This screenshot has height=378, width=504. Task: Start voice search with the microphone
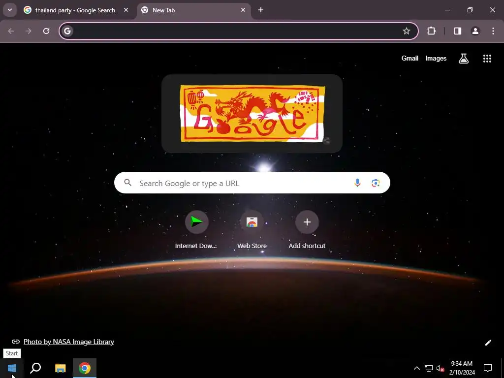coord(357,183)
